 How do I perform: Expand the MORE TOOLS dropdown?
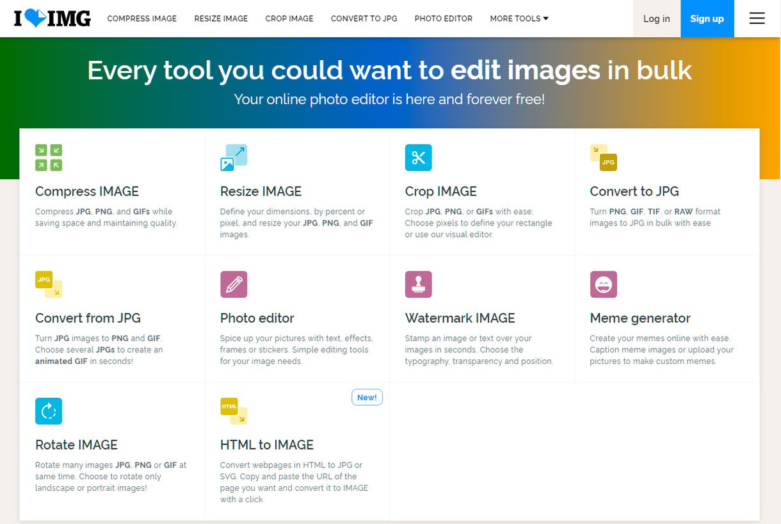tap(519, 19)
